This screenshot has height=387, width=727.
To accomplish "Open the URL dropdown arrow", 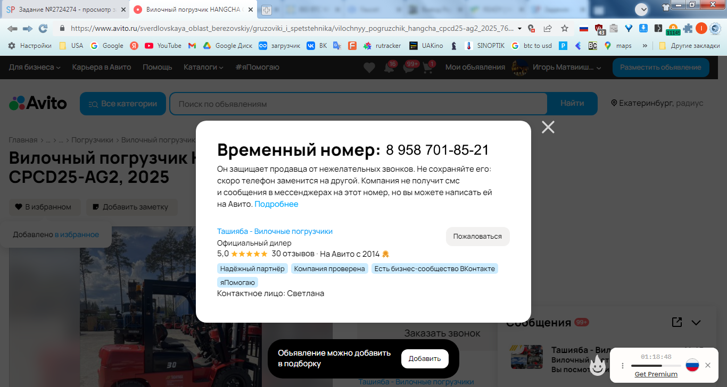I will (520, 29).
